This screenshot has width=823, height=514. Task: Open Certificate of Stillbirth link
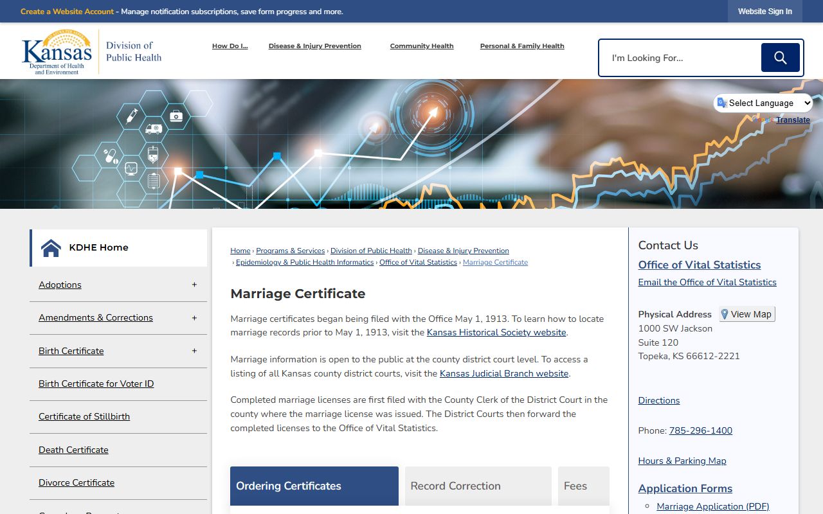(84, 416)
